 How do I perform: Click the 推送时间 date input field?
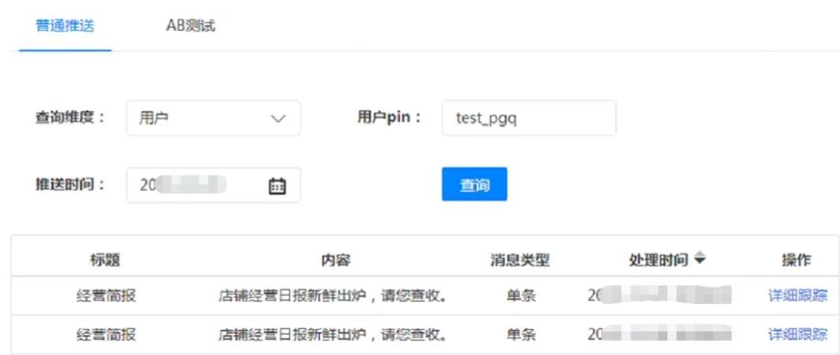214,185
